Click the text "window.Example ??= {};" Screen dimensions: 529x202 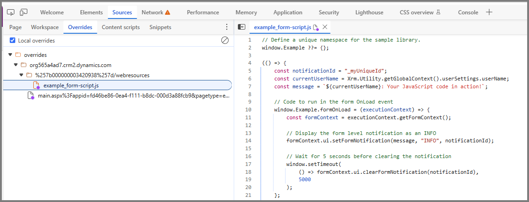tap(295, 48)
